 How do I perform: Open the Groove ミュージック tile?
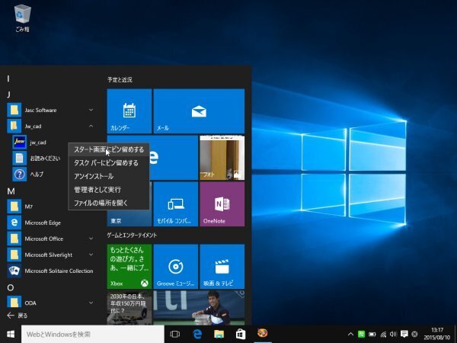point(176,266)
